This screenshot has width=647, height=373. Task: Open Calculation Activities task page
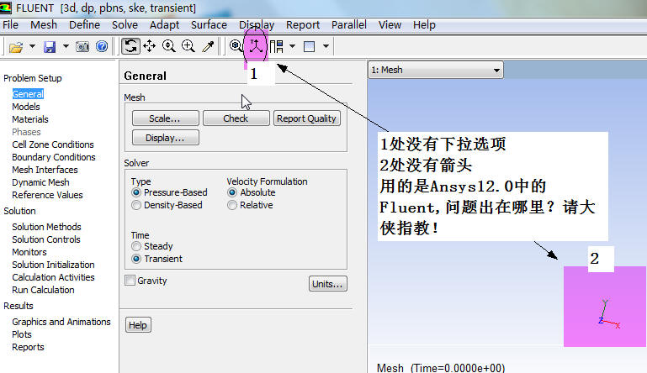point(53,277)
